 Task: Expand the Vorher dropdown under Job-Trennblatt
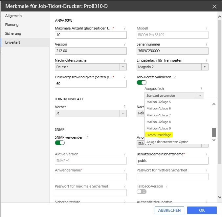pyautogui.click(x=123, y=113)
